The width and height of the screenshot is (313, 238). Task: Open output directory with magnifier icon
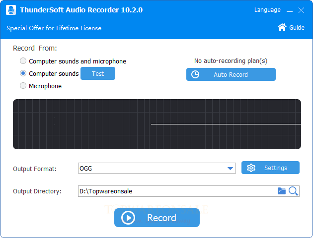[x=293, y=191]
